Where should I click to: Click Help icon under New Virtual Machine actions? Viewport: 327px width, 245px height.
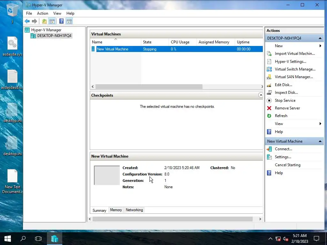coord(269,173)
